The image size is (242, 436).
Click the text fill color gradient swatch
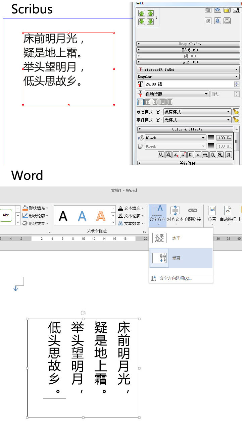pyautogui.click(x=211, y=138)
